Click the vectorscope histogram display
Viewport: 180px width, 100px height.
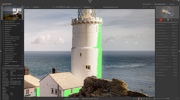pyautogui.click(x=167, y=12)
